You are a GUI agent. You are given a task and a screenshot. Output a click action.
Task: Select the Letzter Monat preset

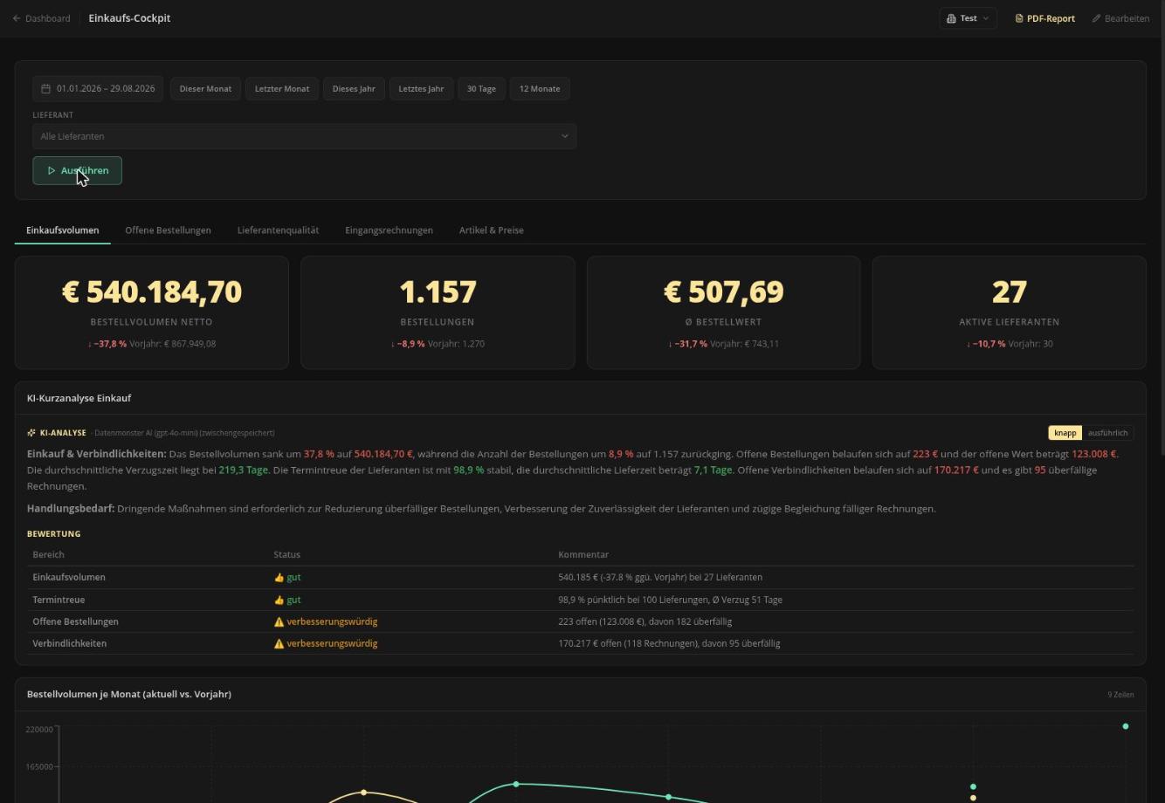click(282, 89)
